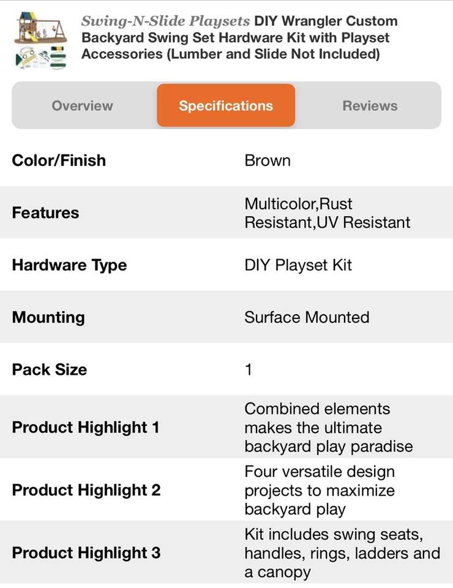Tap the Product Highlight 1 label

click(x=86, y=427)
